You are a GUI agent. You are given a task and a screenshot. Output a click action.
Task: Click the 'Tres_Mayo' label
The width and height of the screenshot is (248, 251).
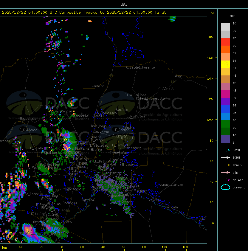[x=98, y=126]
